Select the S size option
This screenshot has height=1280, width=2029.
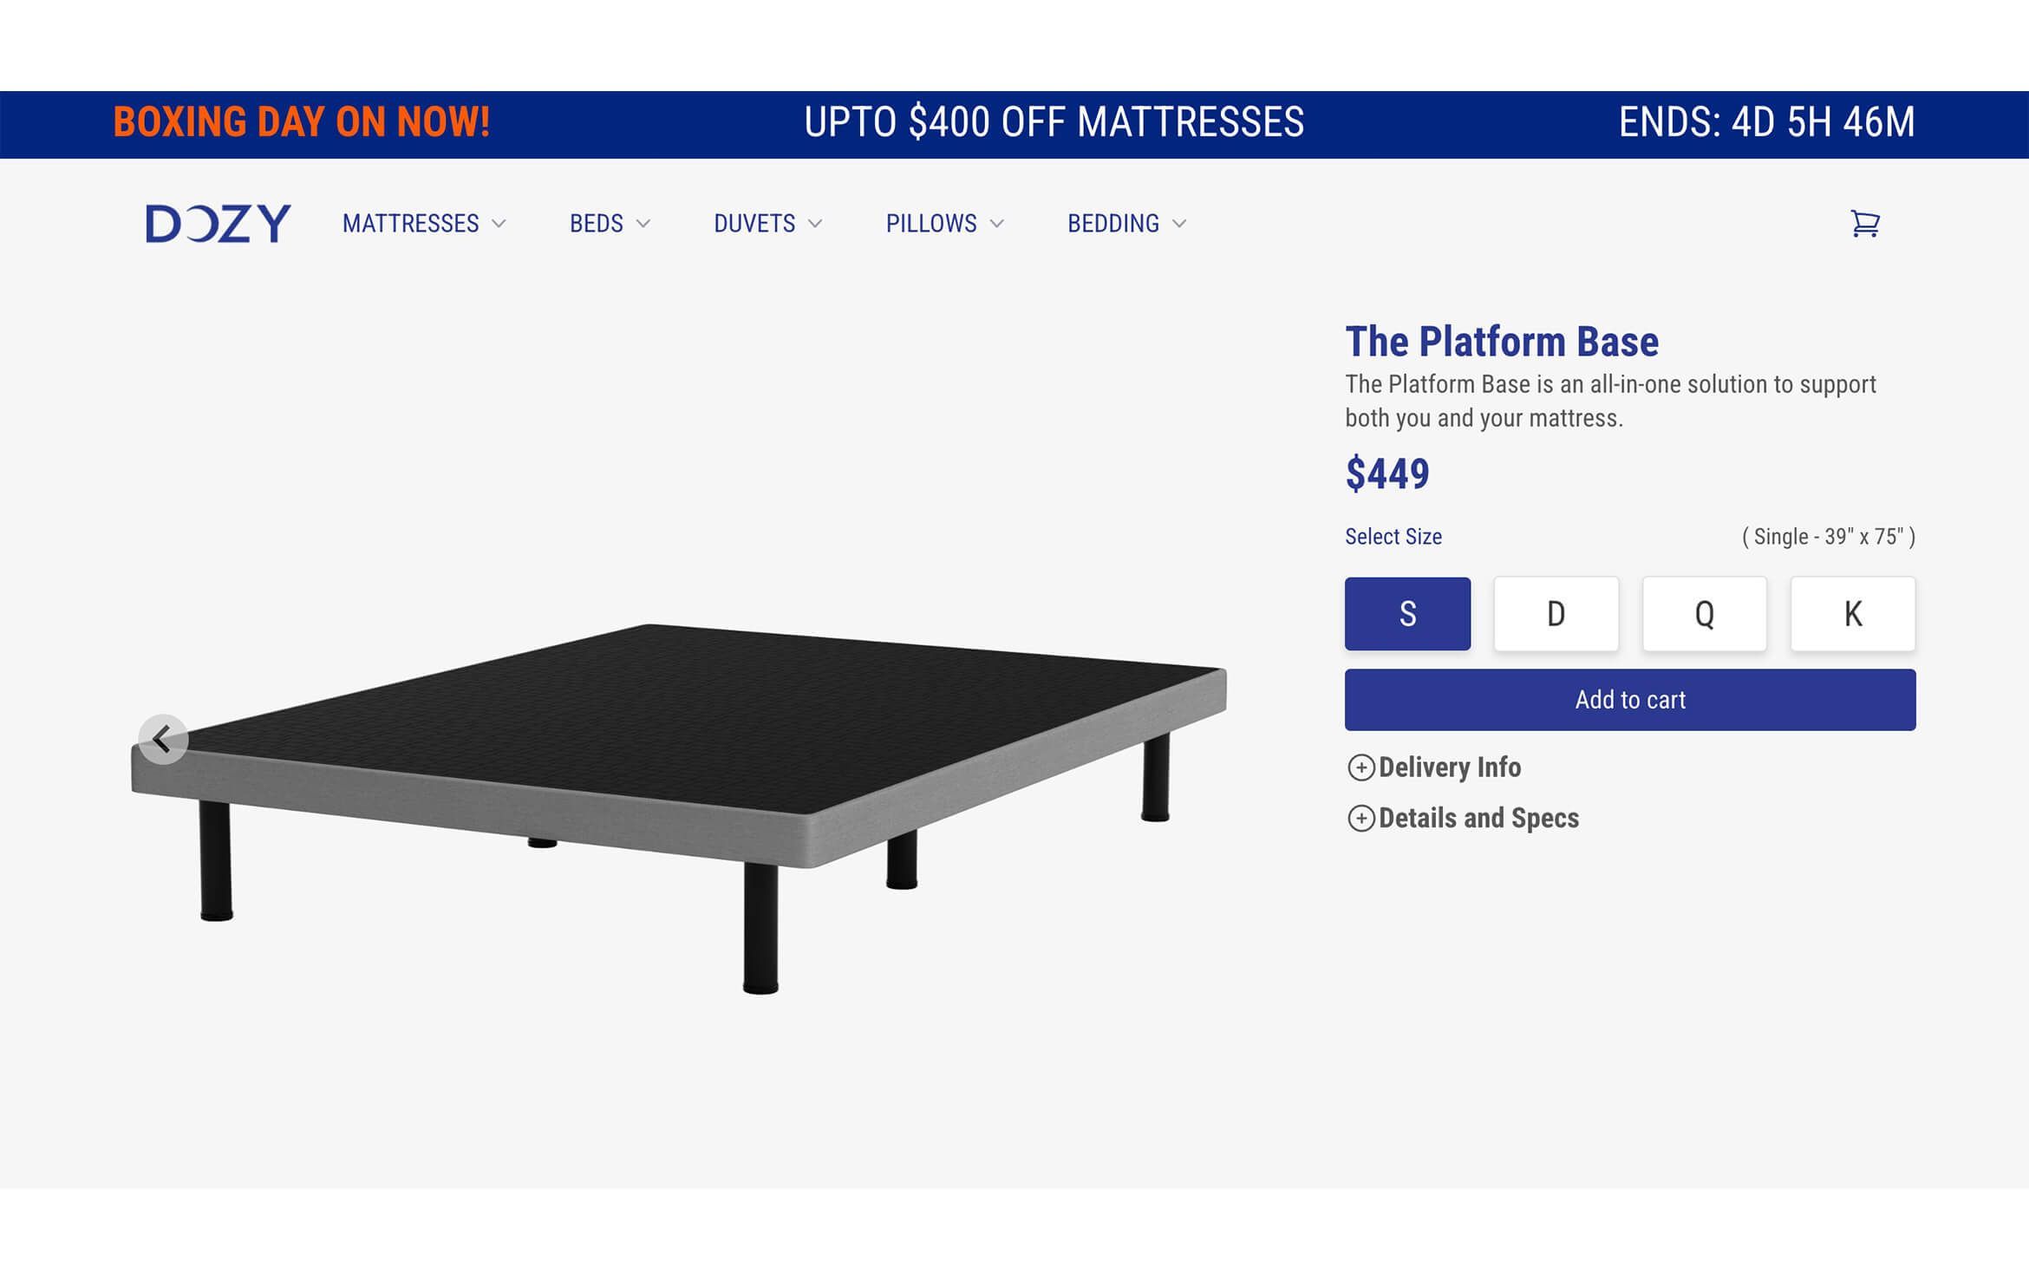coord(1406,614)
